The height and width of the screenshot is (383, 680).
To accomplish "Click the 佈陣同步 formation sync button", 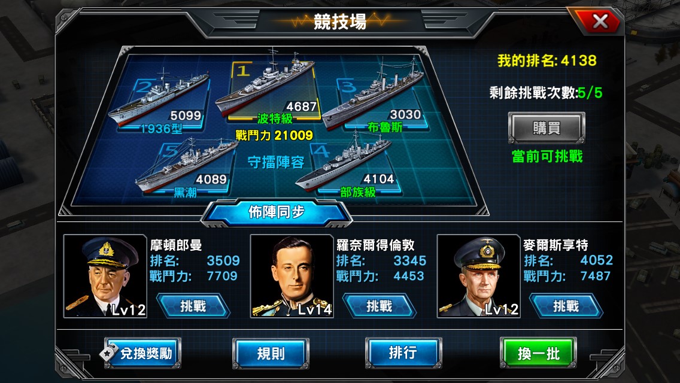I will click(277, 212).
